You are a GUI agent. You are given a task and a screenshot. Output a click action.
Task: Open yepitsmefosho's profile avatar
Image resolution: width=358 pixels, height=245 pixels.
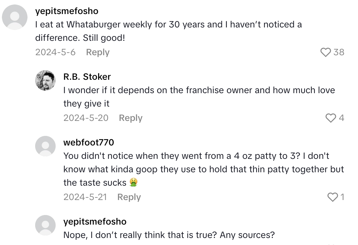(14, 17)
